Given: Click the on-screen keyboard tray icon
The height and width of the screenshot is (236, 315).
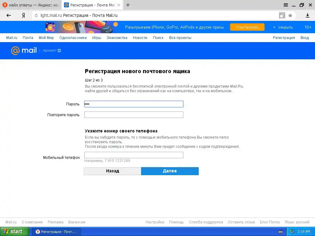Looking at the screenshot, I should pos(281,232).
